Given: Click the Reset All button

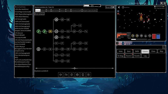Looking at the screenshot, I should (108, 7).
